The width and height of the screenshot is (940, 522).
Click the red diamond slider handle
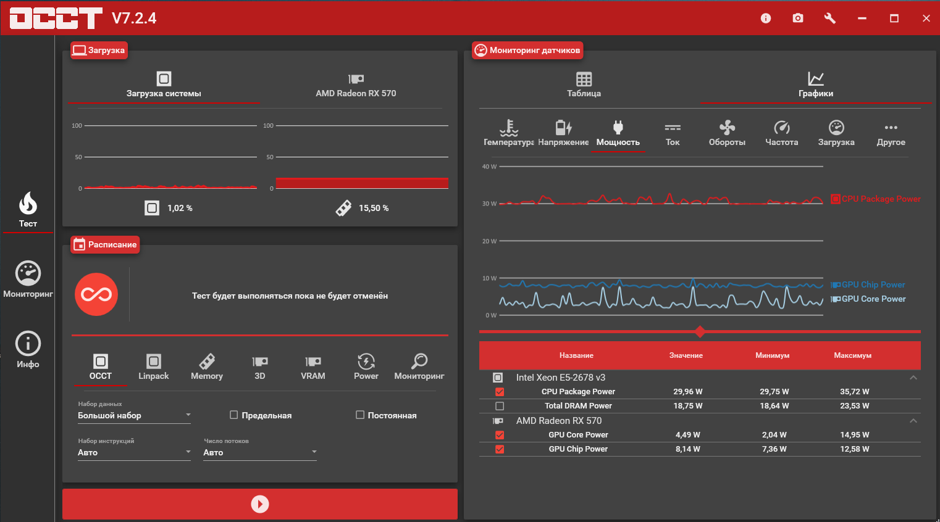700,332
